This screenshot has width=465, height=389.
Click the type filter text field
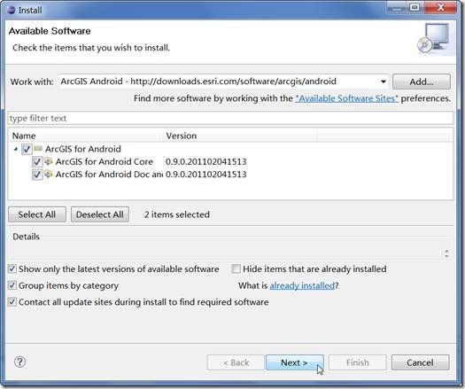[x=230, y=118]
